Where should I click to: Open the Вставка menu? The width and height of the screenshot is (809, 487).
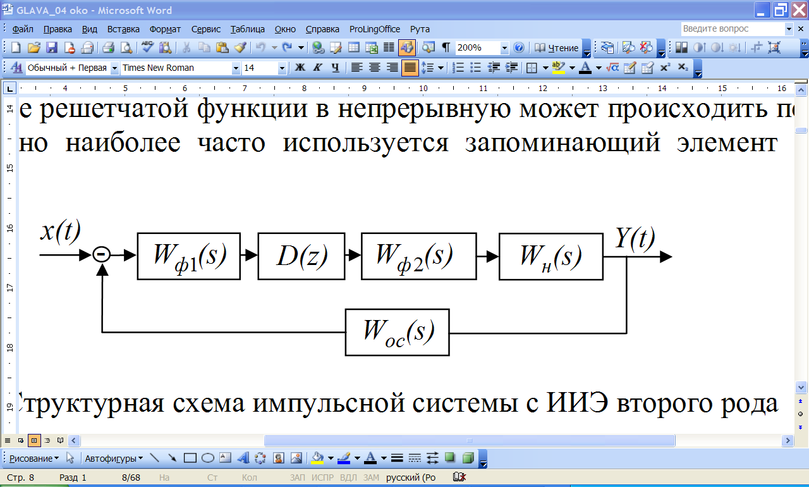click(x=123, y=29)
